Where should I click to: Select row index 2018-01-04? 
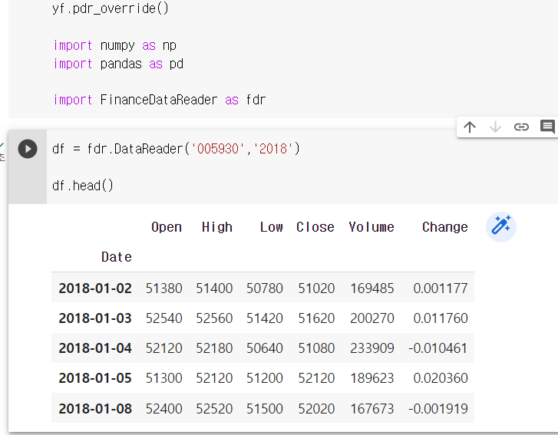coord(95,348)
